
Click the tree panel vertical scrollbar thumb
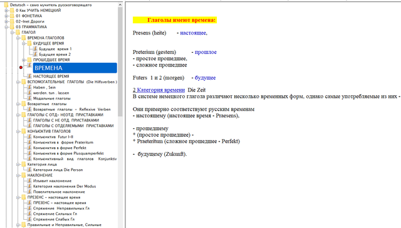coord(120,61)
